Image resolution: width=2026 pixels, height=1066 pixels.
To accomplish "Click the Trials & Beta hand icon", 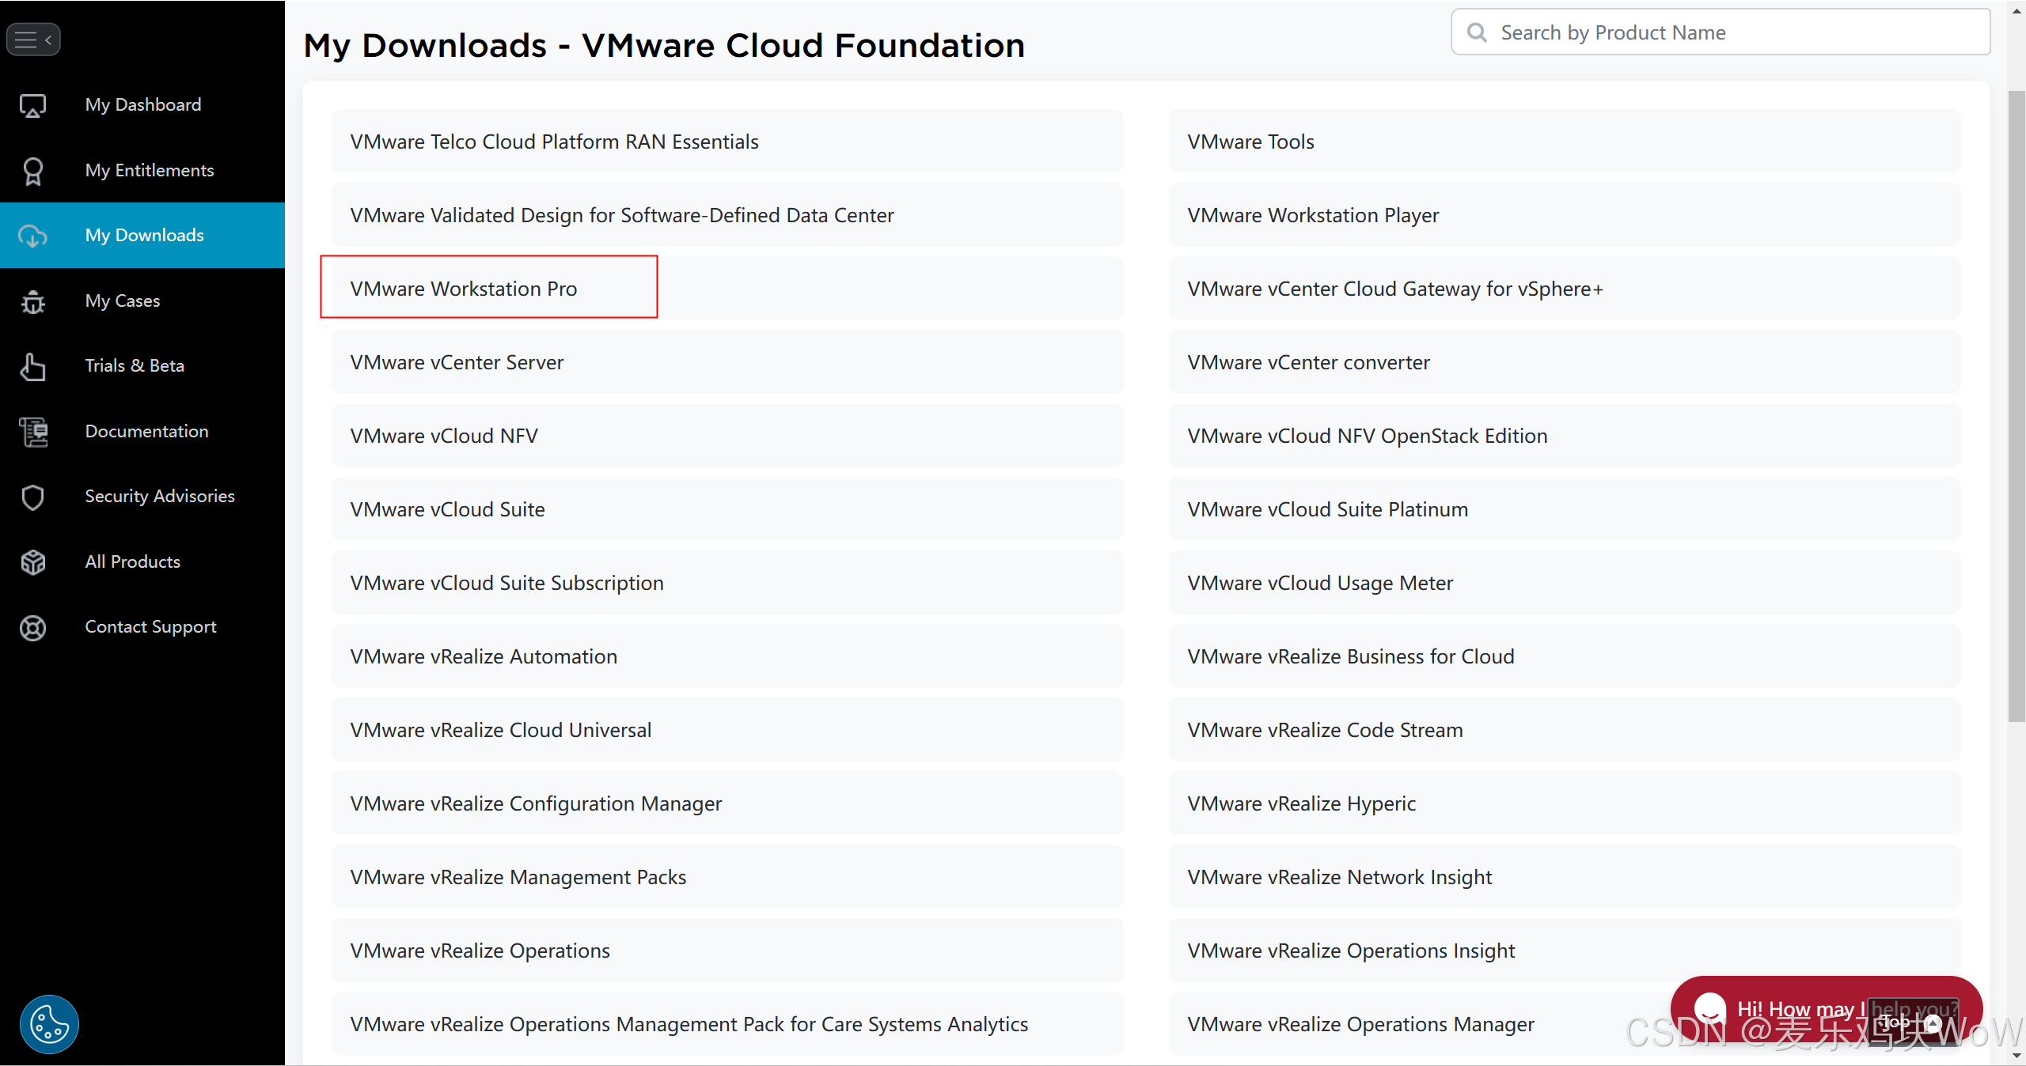I will coord(32,366).
